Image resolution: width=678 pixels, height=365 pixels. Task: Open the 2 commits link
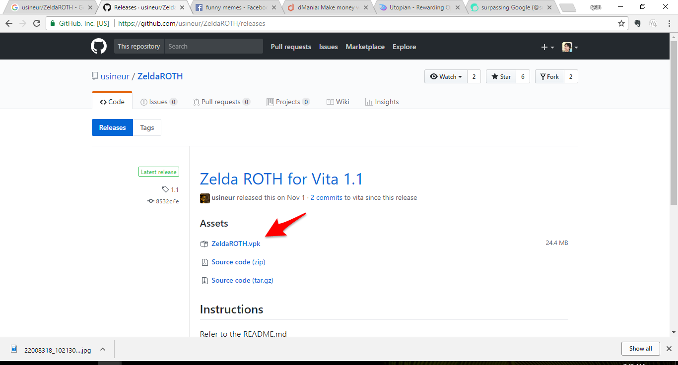327,197
